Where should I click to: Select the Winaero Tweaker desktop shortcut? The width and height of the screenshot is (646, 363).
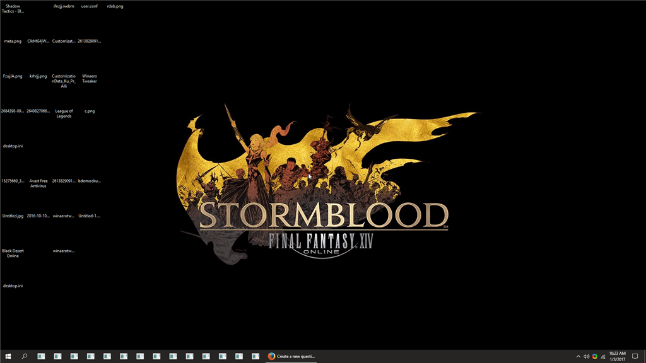90,79
